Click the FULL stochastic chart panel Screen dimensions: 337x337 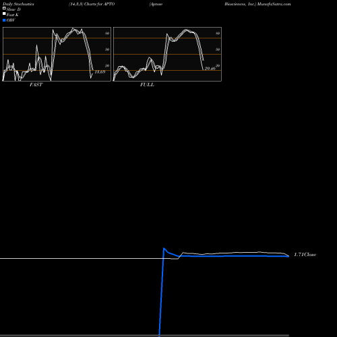167,54
